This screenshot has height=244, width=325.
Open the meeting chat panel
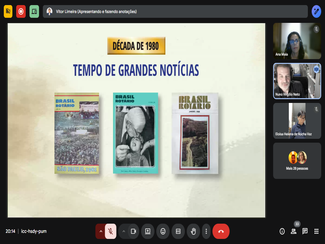tap(305, 231)
